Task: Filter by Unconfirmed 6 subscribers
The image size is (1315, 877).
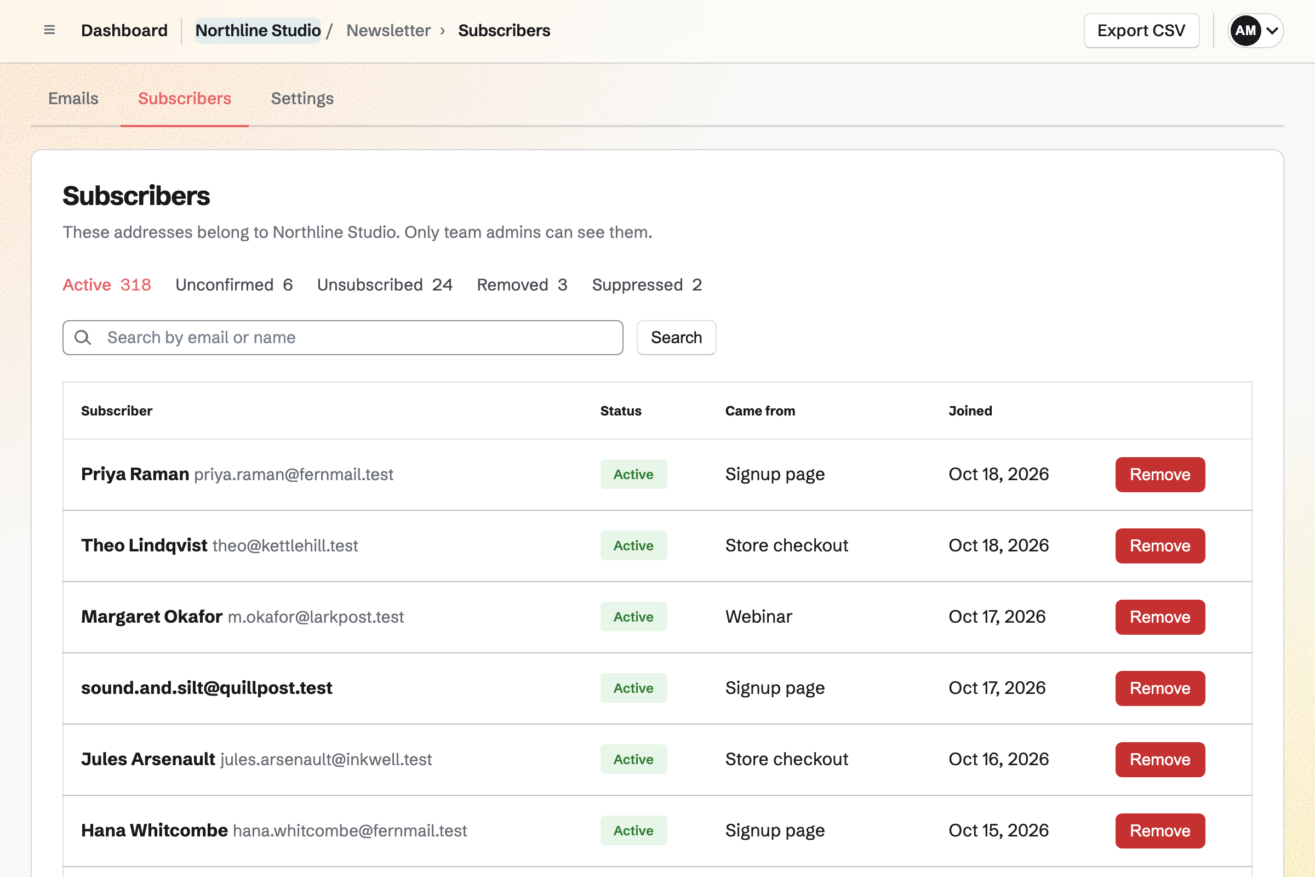Action: pyautogui.click(x=234, y=284)
